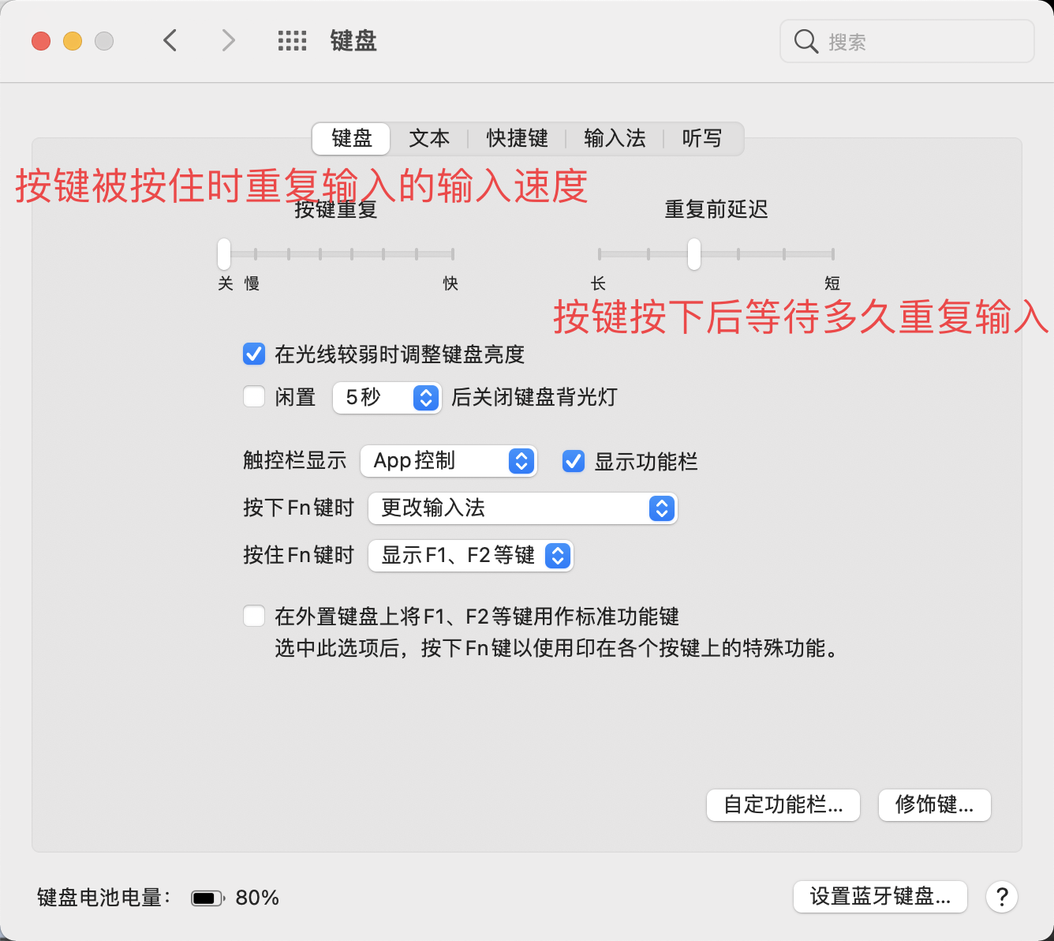Screen dimensions: 1054x941
Task: Go back with the left chevron arrow
Action: pos(170,40)
